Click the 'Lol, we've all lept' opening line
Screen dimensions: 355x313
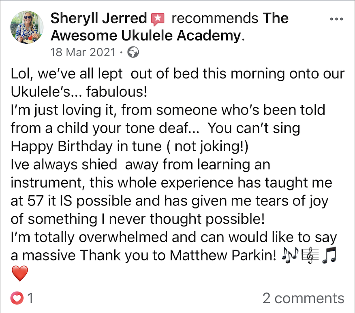click(66, 74)
